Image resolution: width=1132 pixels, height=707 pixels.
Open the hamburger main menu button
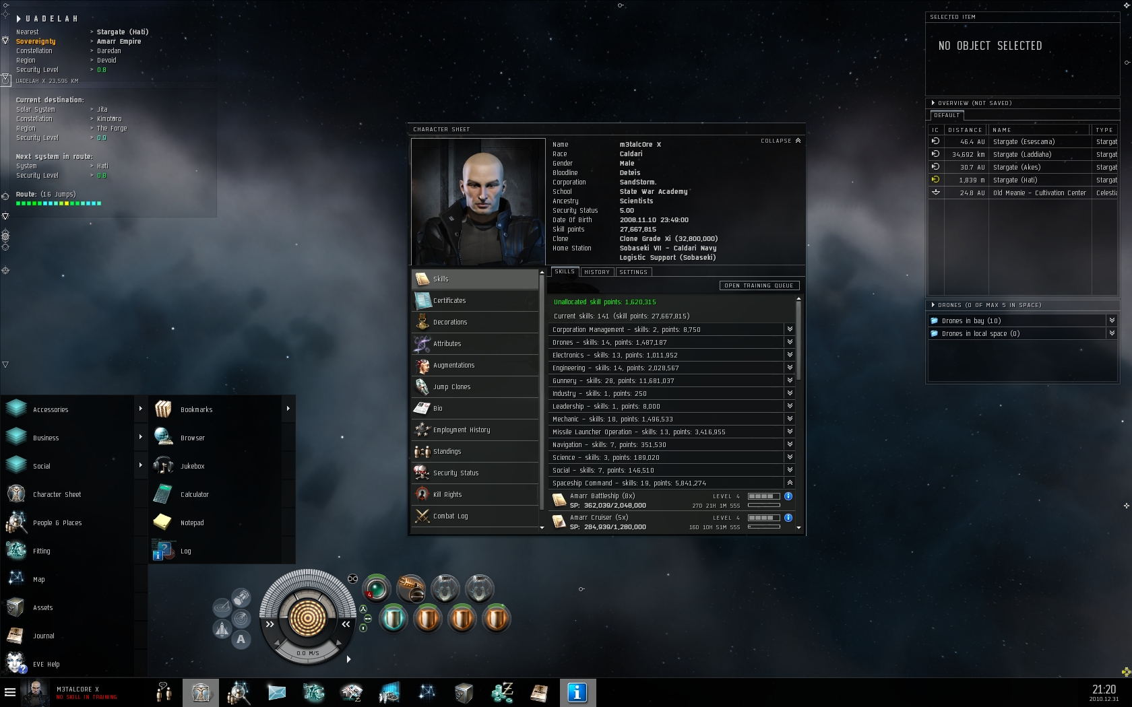(x=10, y=692)
